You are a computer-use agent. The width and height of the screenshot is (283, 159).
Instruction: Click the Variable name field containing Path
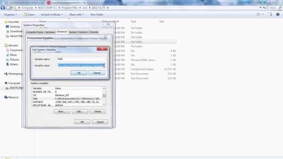coord(81,59)
